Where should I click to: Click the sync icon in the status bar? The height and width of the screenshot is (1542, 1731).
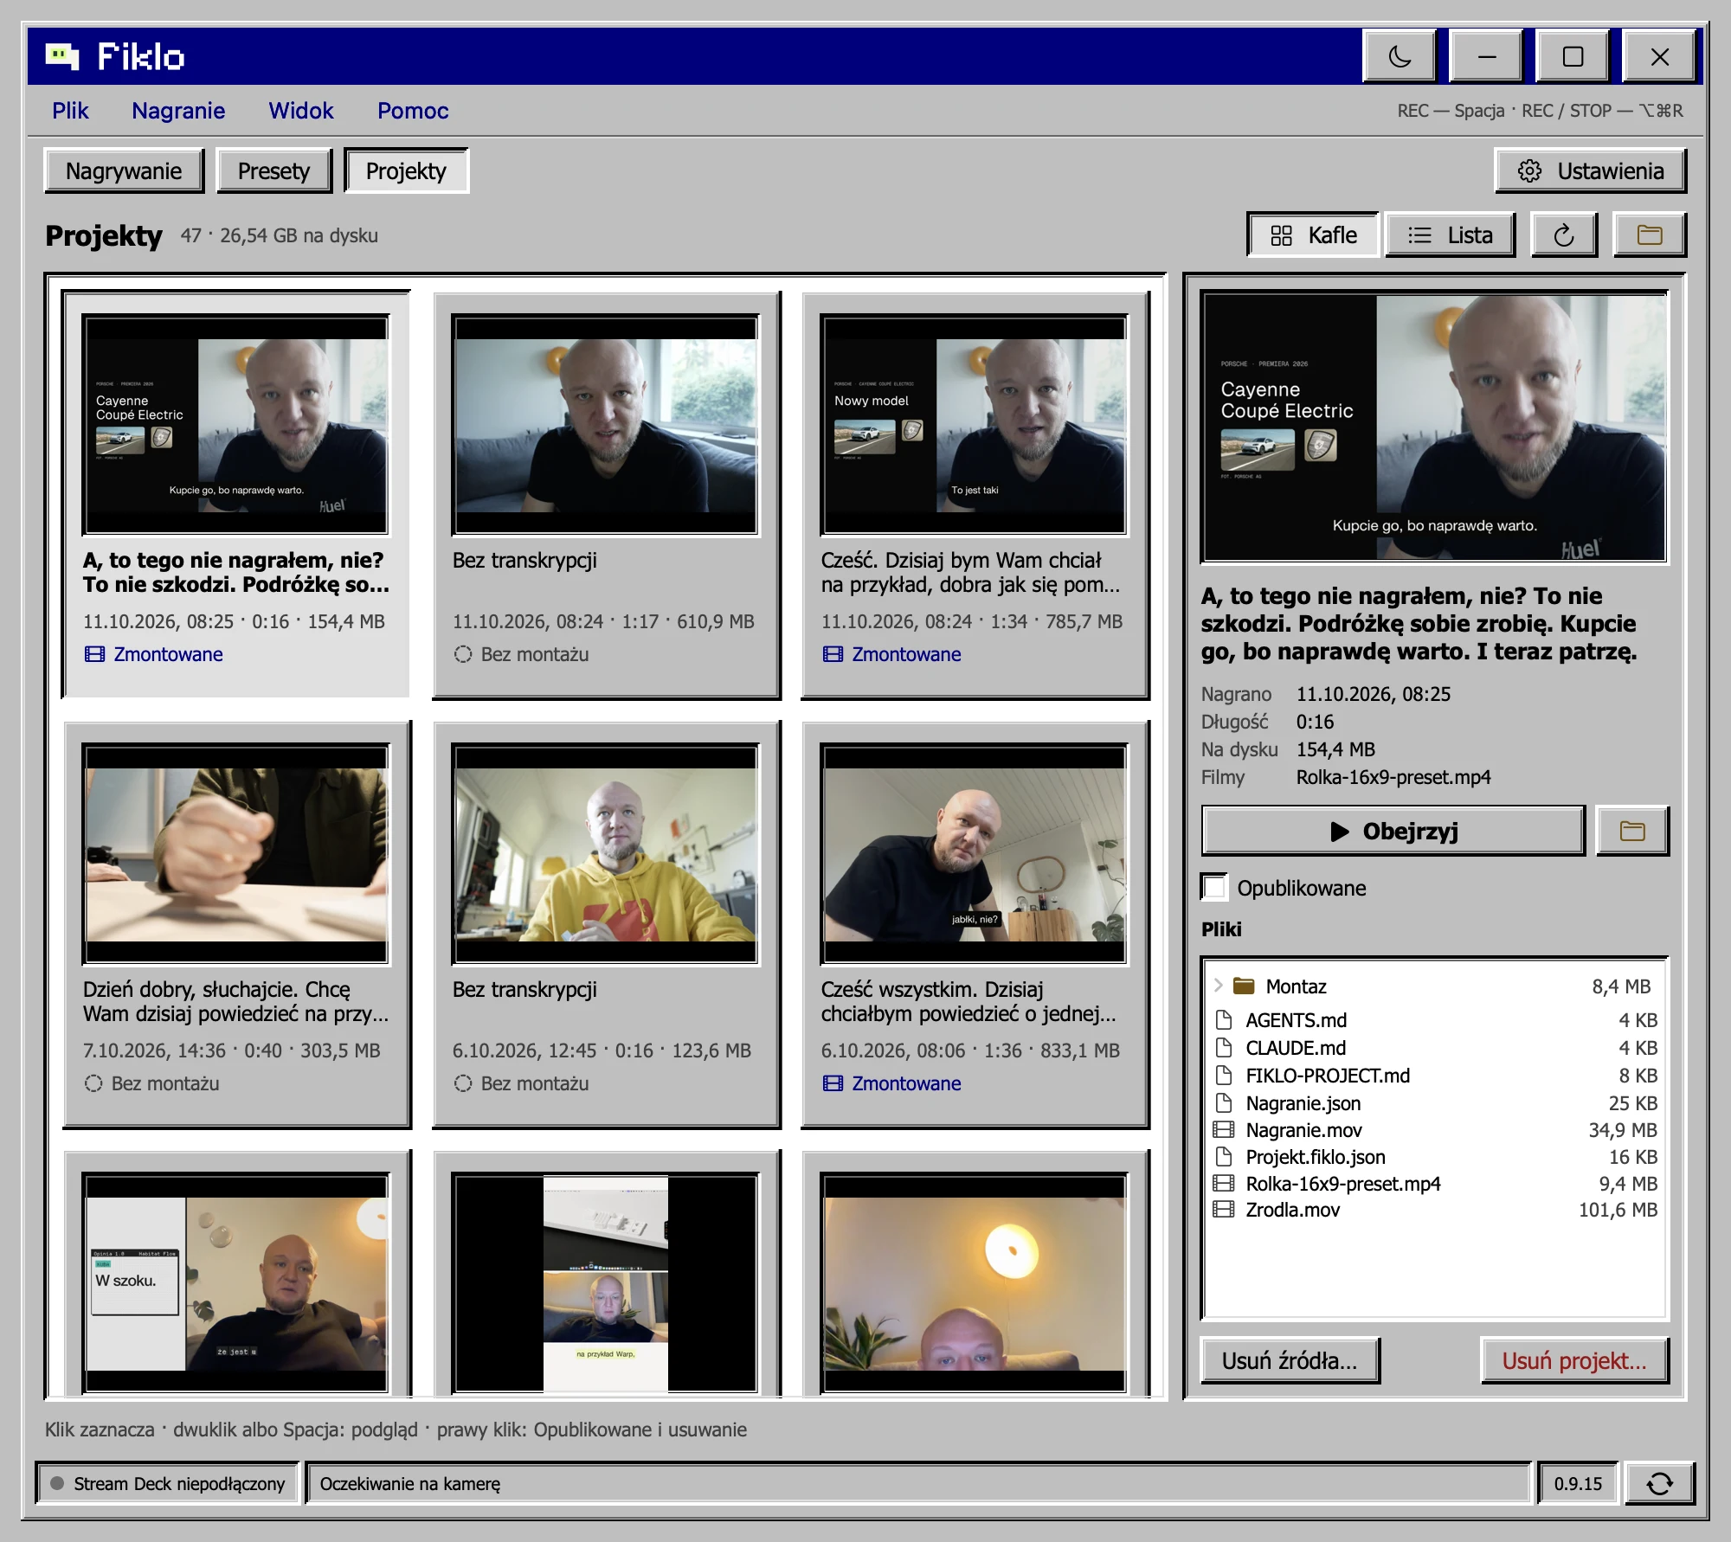click(1659, 1484)
